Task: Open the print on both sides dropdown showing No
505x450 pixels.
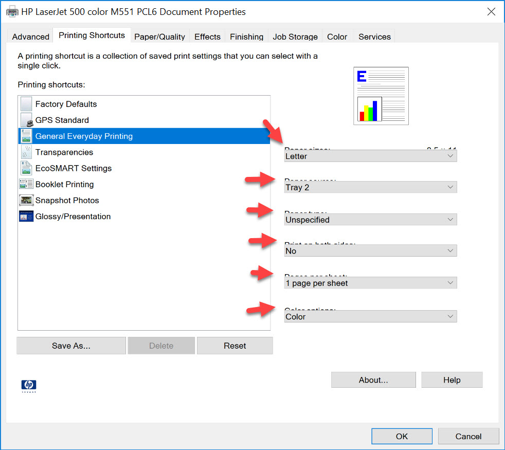Action: coord(370,250)
